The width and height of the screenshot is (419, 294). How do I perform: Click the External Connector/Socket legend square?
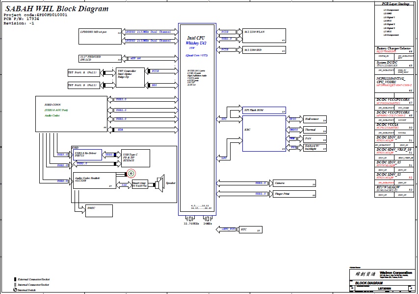coord(15,279)
